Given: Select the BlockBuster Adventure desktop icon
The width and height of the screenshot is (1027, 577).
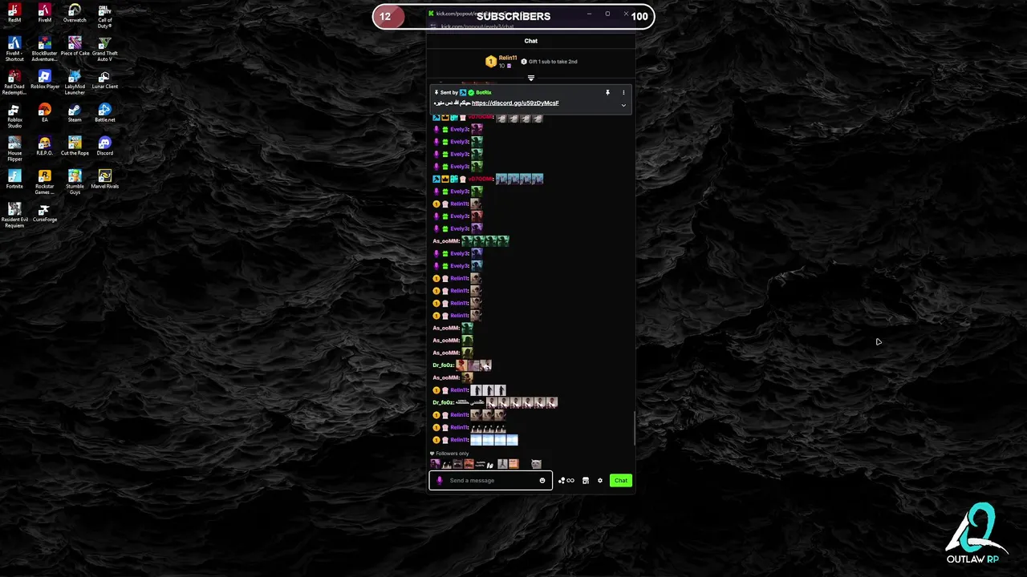Looking at the screenshot, I should point(44,49).
